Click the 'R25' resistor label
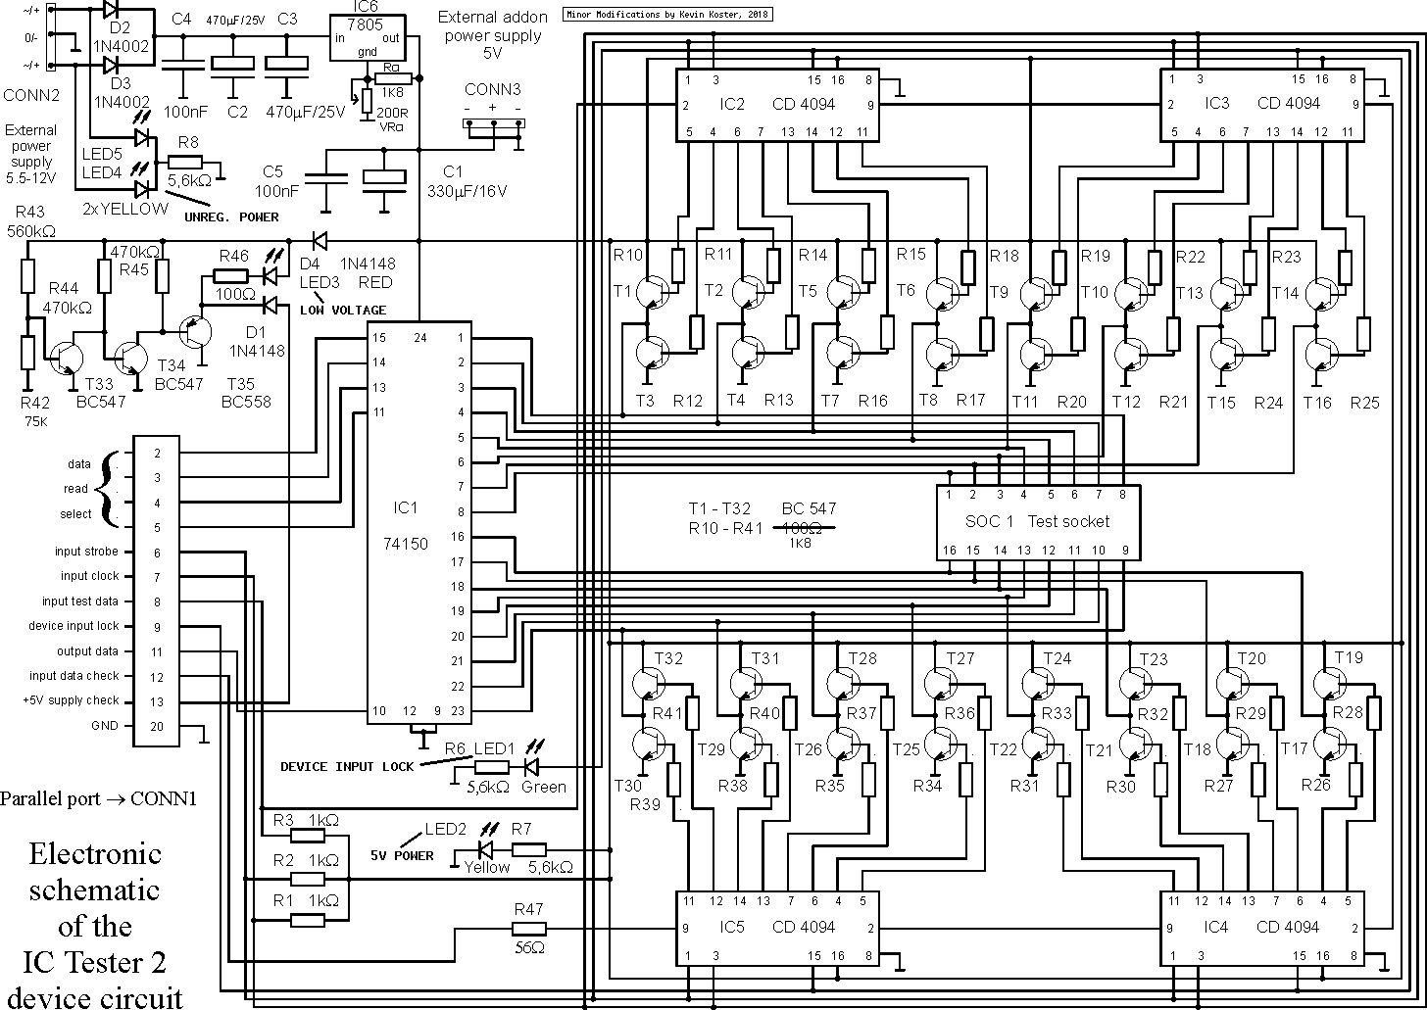This screenshot has height=1010, width=1427. (x=1364, y=402)
